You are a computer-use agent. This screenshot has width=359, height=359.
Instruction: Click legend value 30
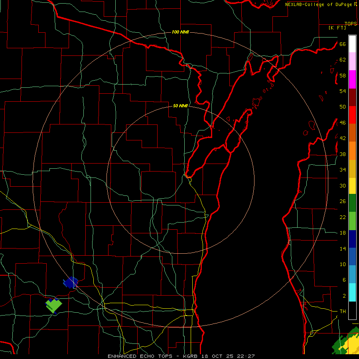coord(343,185)
